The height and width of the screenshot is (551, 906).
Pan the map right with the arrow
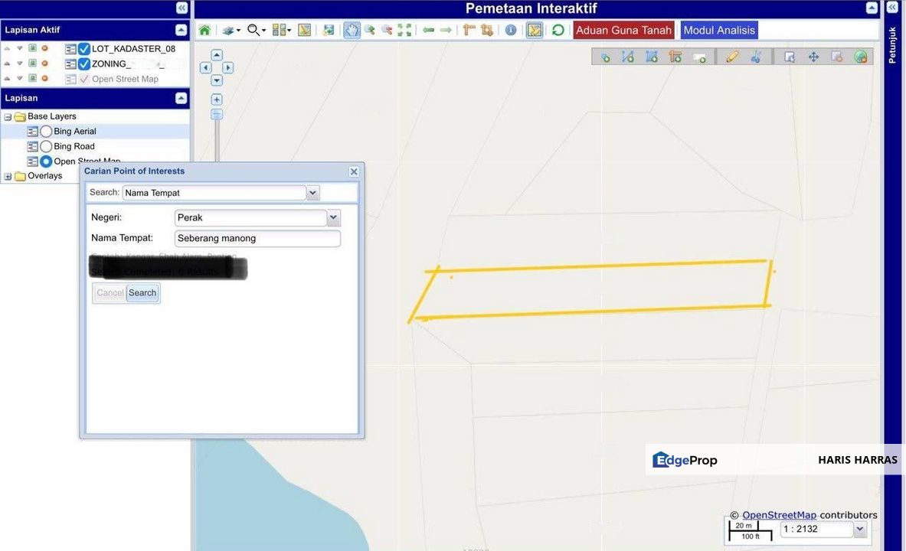tap(227, 67)
